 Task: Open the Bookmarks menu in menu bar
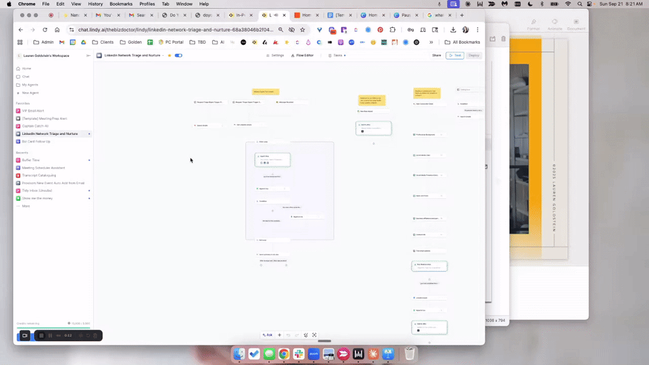click(x=121, y=4)
